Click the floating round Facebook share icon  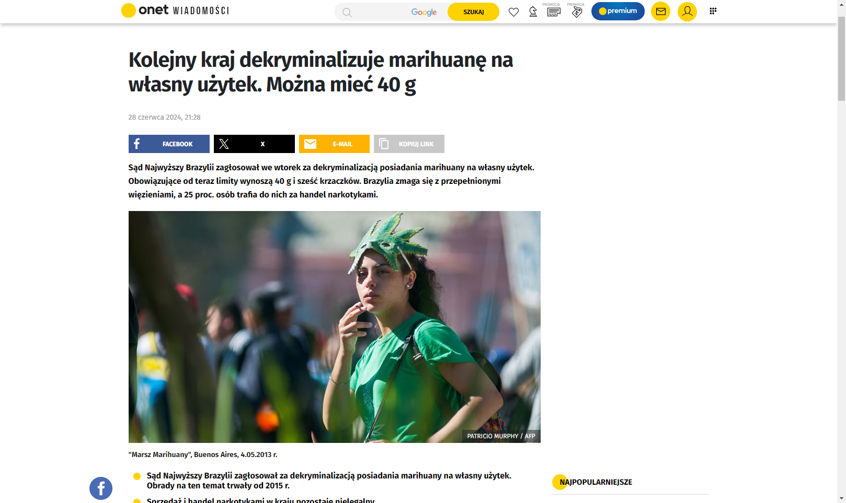[101, 488]
